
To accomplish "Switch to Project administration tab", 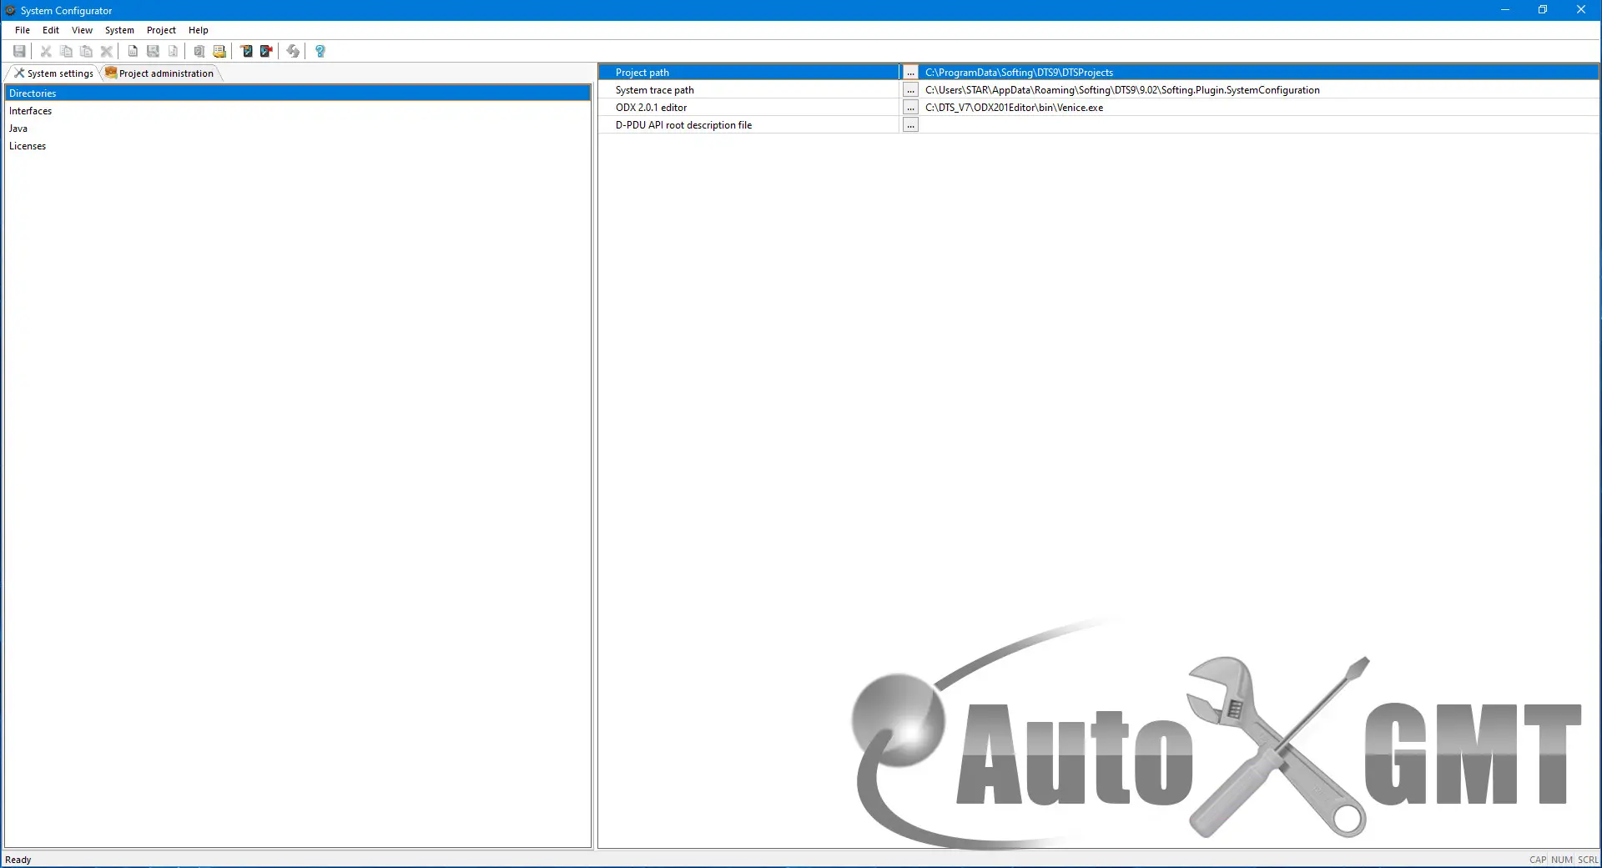I will (x=159, y=73).
